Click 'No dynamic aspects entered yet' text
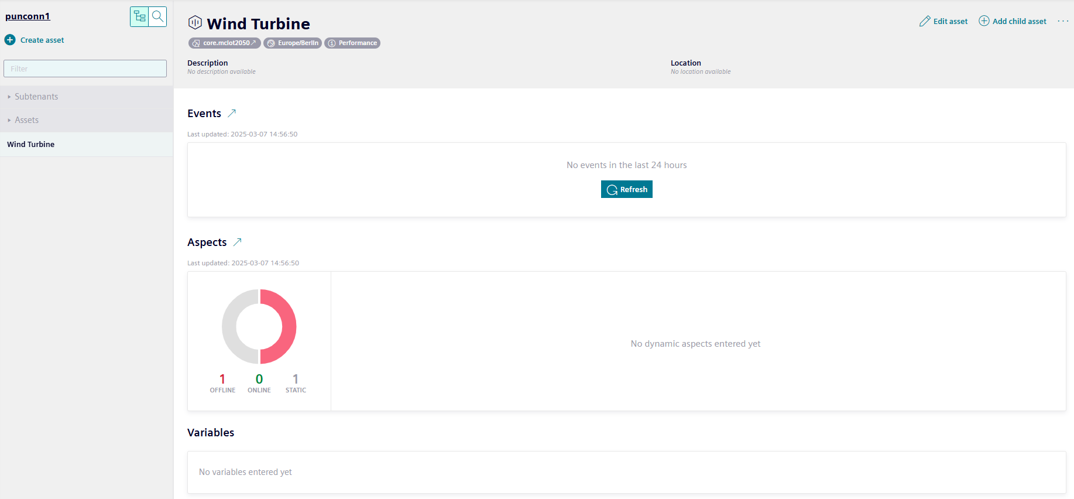 click(695, 344)
